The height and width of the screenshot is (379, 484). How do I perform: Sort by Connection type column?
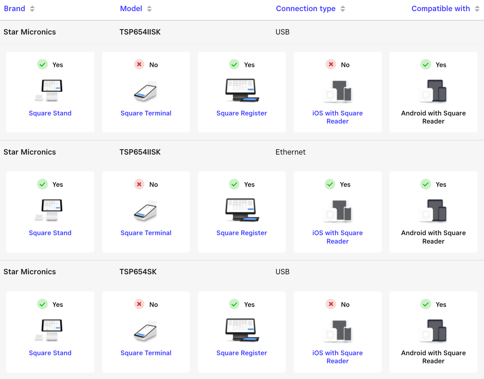point(311,8)
